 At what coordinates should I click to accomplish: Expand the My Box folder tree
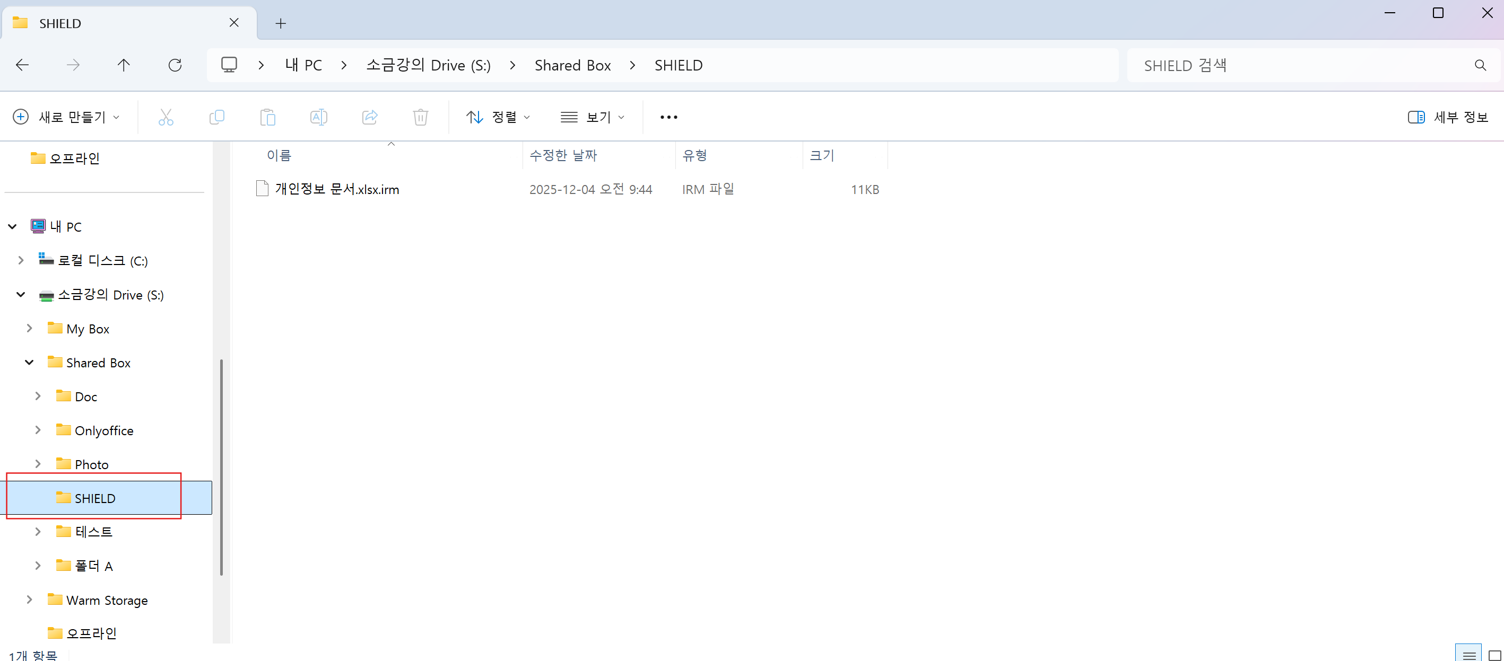tap(29, 329)
